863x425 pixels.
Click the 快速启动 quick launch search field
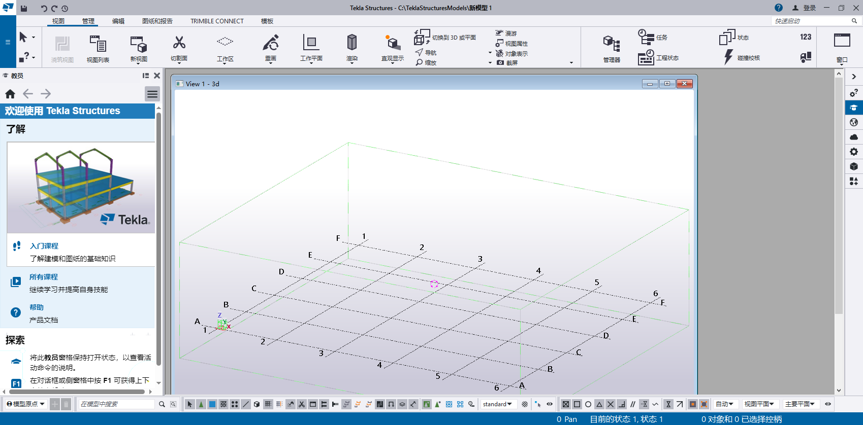pos(811,21)
